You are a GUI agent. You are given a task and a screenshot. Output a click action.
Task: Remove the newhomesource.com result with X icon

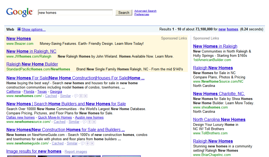[94, 122]
